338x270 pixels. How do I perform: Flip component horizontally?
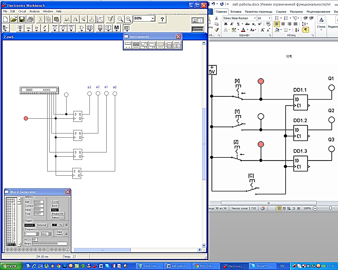[75, 19]
